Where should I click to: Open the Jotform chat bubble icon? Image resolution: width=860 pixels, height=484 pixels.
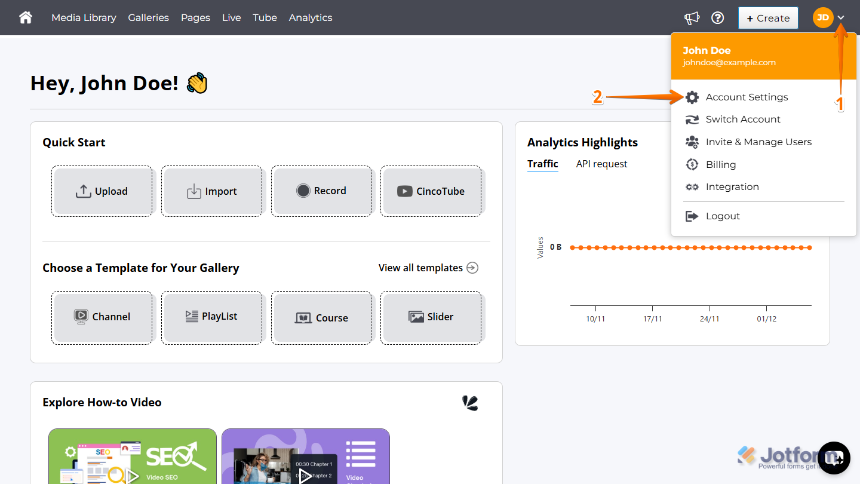click(x=834, y=457)
